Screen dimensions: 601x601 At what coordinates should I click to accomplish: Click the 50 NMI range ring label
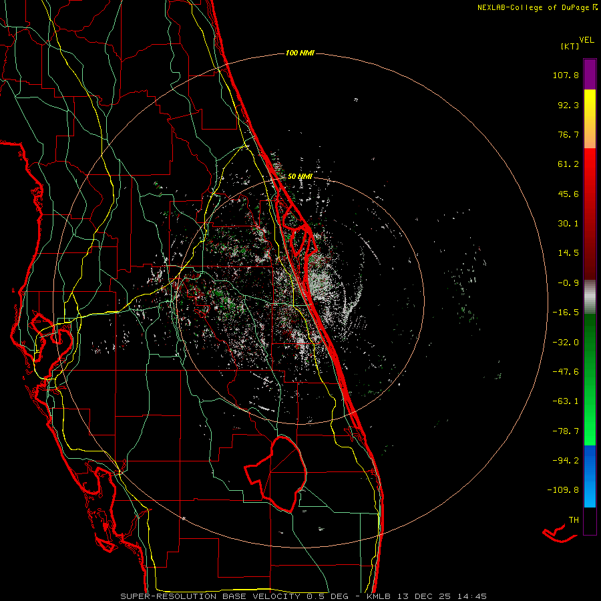(300, 177)
